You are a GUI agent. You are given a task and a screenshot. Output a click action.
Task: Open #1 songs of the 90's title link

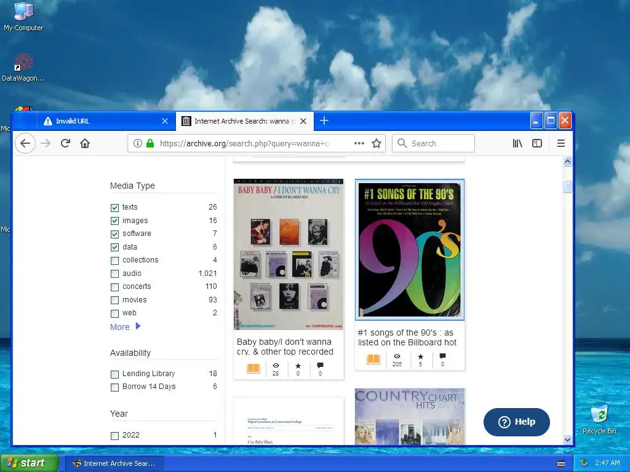point(407,337)
